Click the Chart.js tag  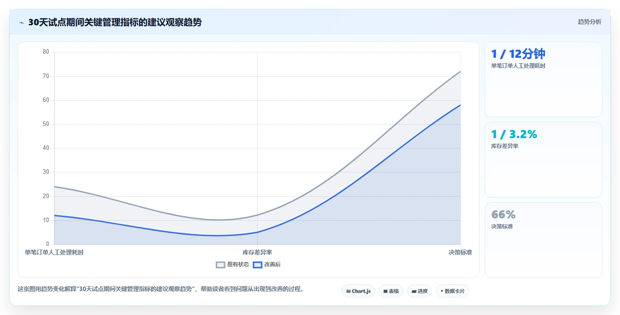(358, 291)
